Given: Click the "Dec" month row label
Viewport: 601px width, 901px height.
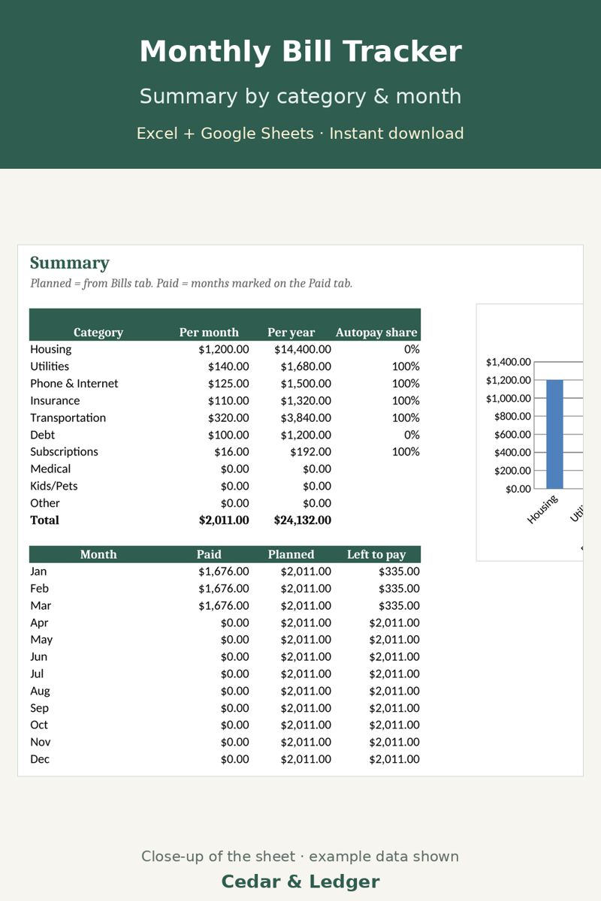Looking at the screenshot, I should pos(40,759).
